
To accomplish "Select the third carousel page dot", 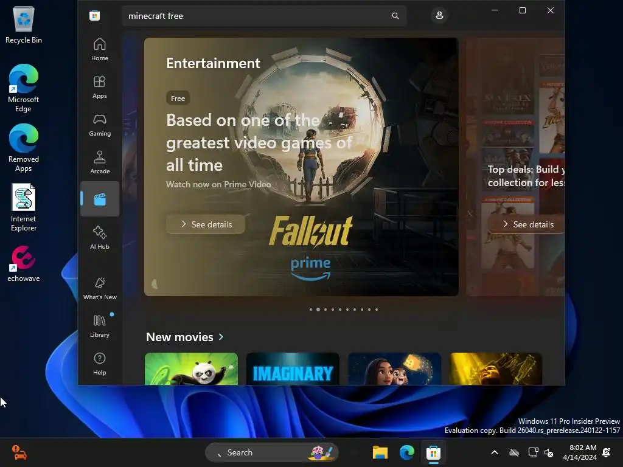I will (325, 310).
